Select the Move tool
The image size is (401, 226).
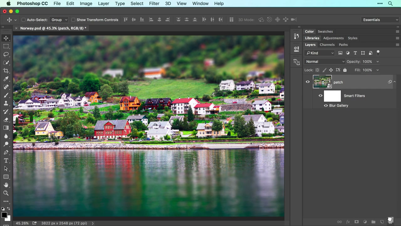coord(6,38)
